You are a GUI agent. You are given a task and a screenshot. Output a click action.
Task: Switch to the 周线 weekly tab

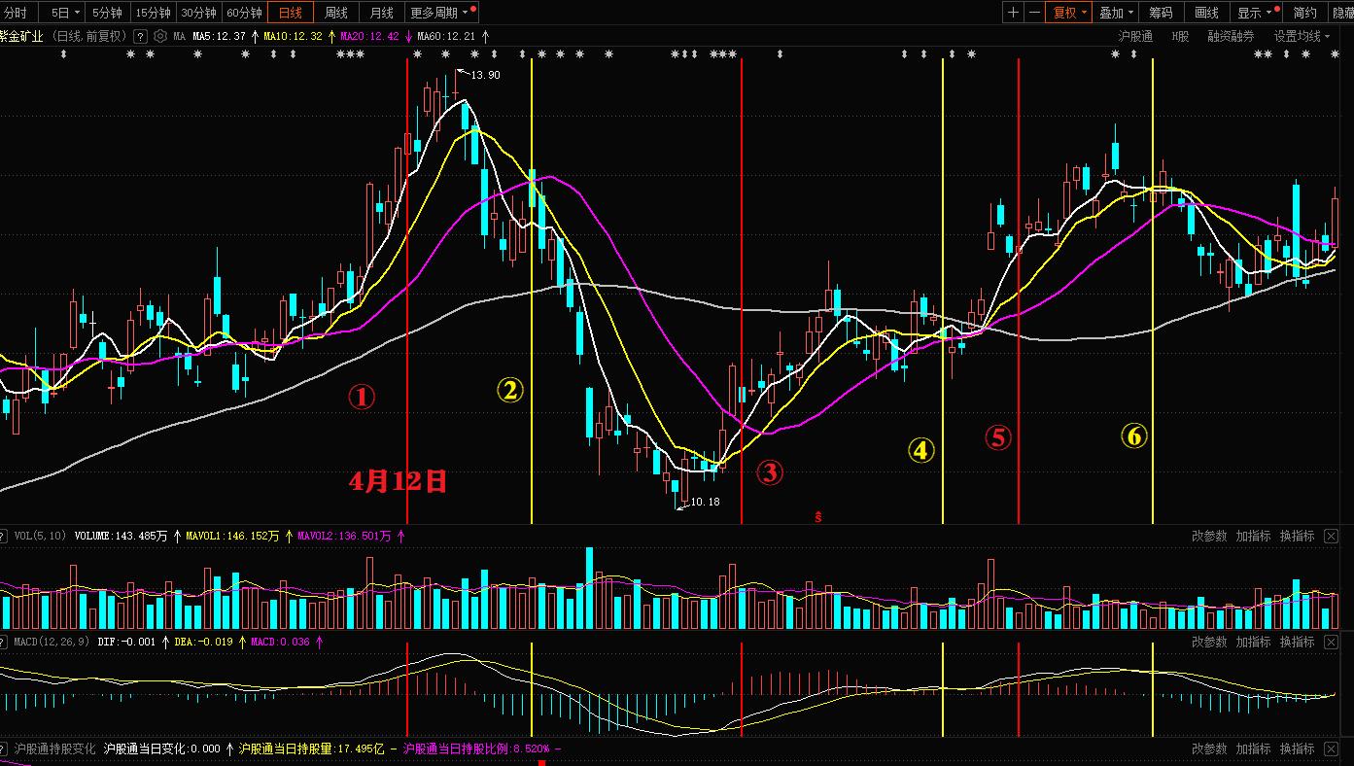click(x=336, y=13)
